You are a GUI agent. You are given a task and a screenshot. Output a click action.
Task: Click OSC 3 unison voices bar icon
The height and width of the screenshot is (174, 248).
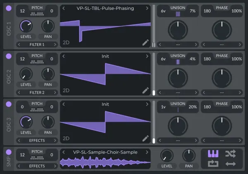click(x=178, y=110)
